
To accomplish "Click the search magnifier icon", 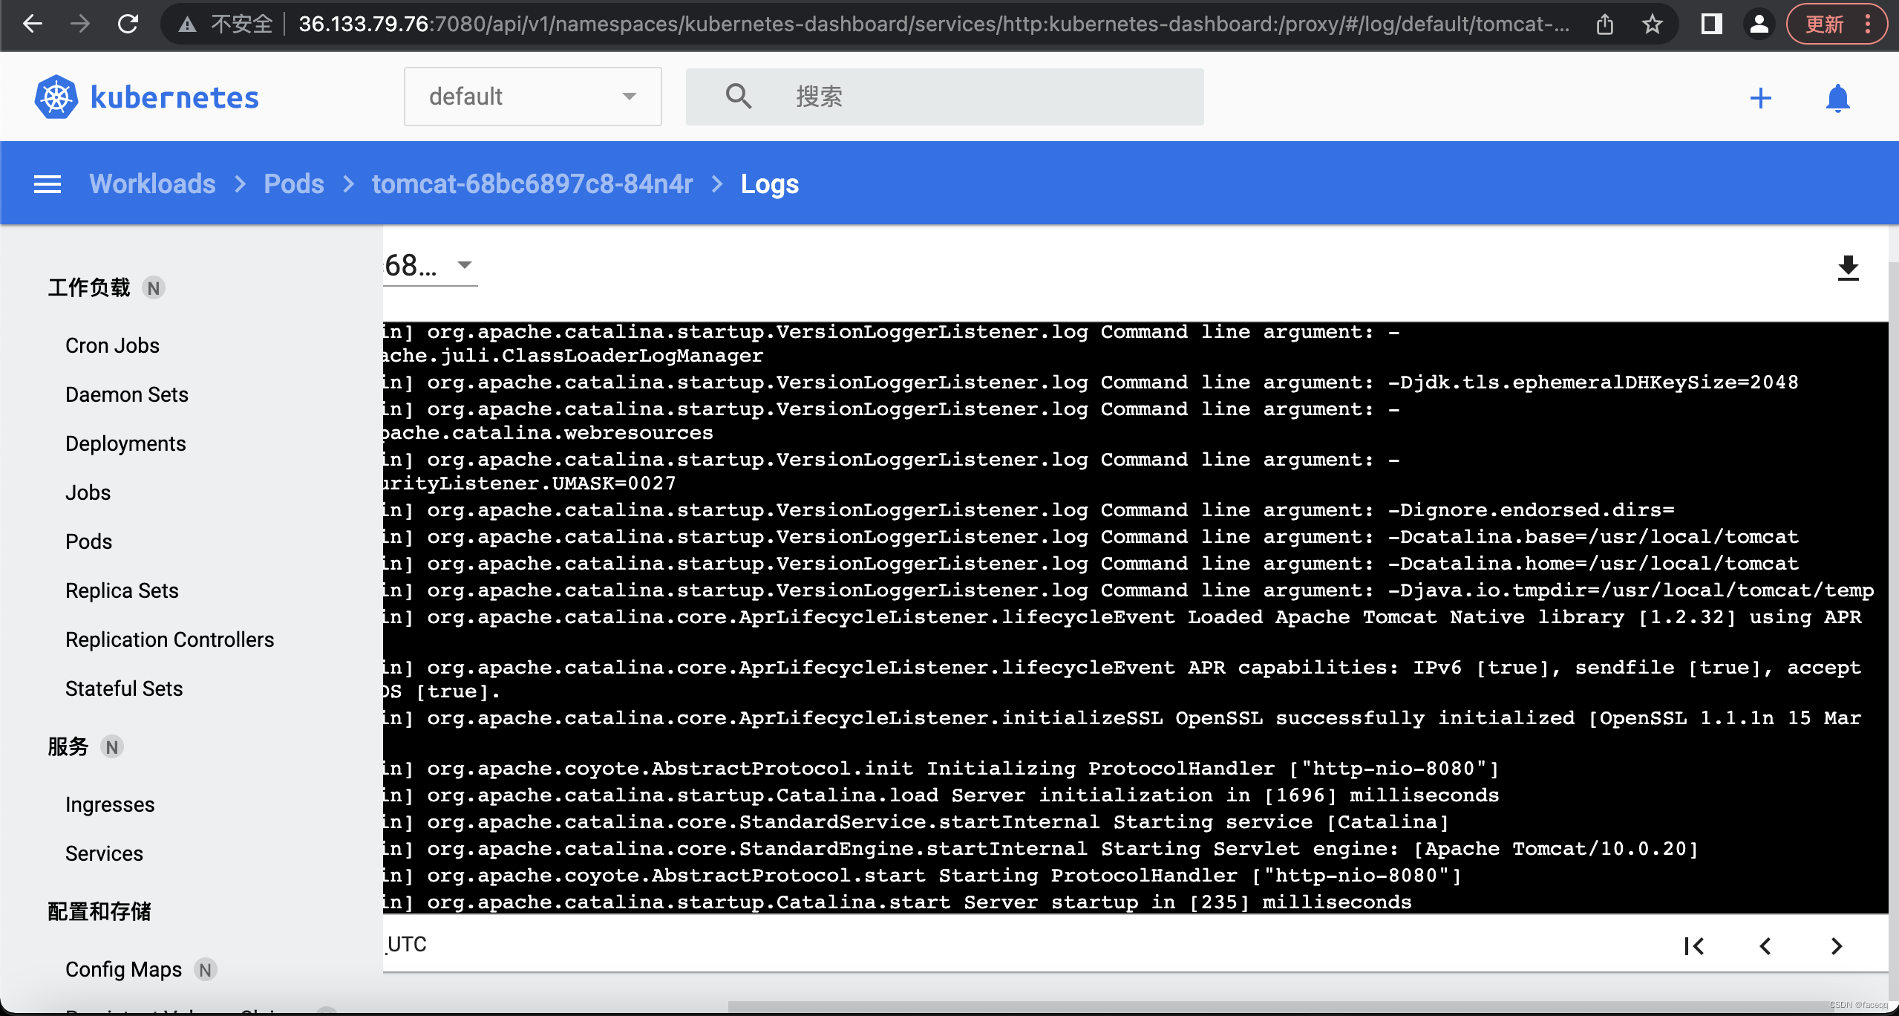I will click(738, 96).
